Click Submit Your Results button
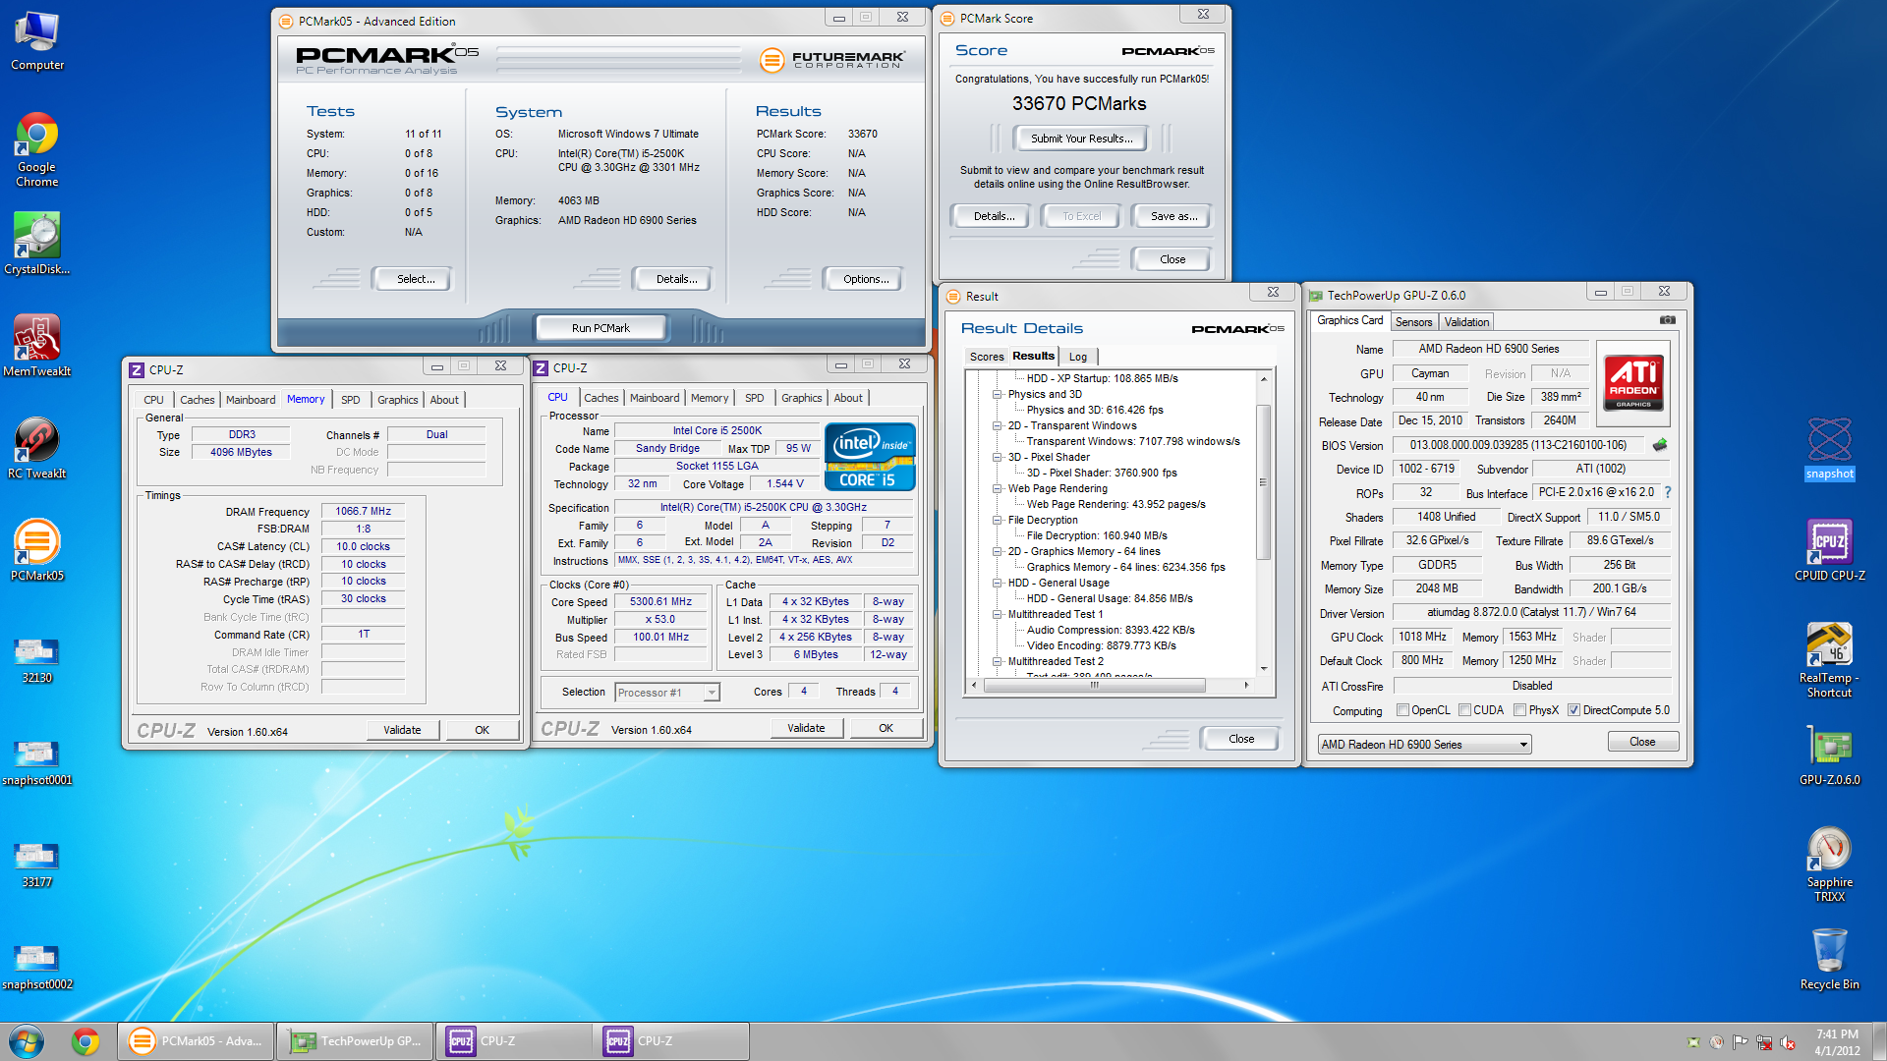The image size is (1887, 1061). click(x=1081, y=139)
